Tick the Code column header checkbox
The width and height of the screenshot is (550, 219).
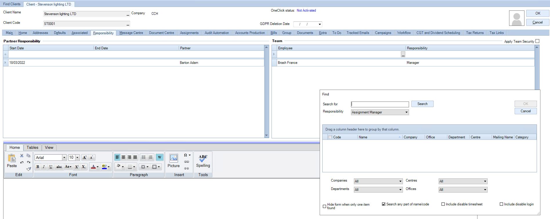(330, 137)
